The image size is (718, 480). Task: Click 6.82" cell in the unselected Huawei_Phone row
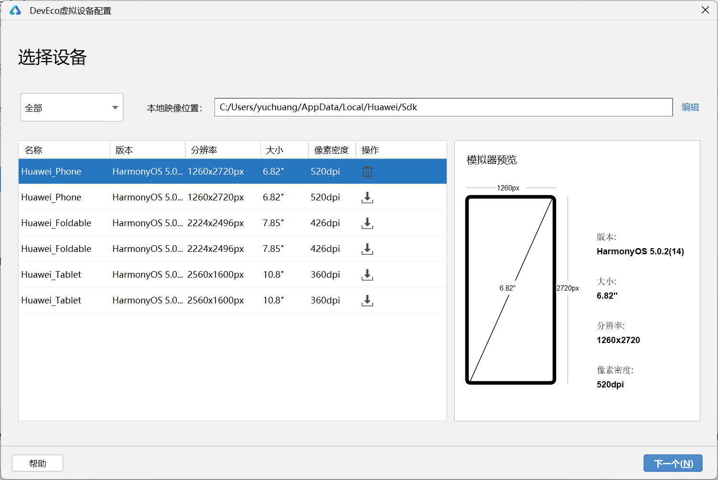pos(273,198)
